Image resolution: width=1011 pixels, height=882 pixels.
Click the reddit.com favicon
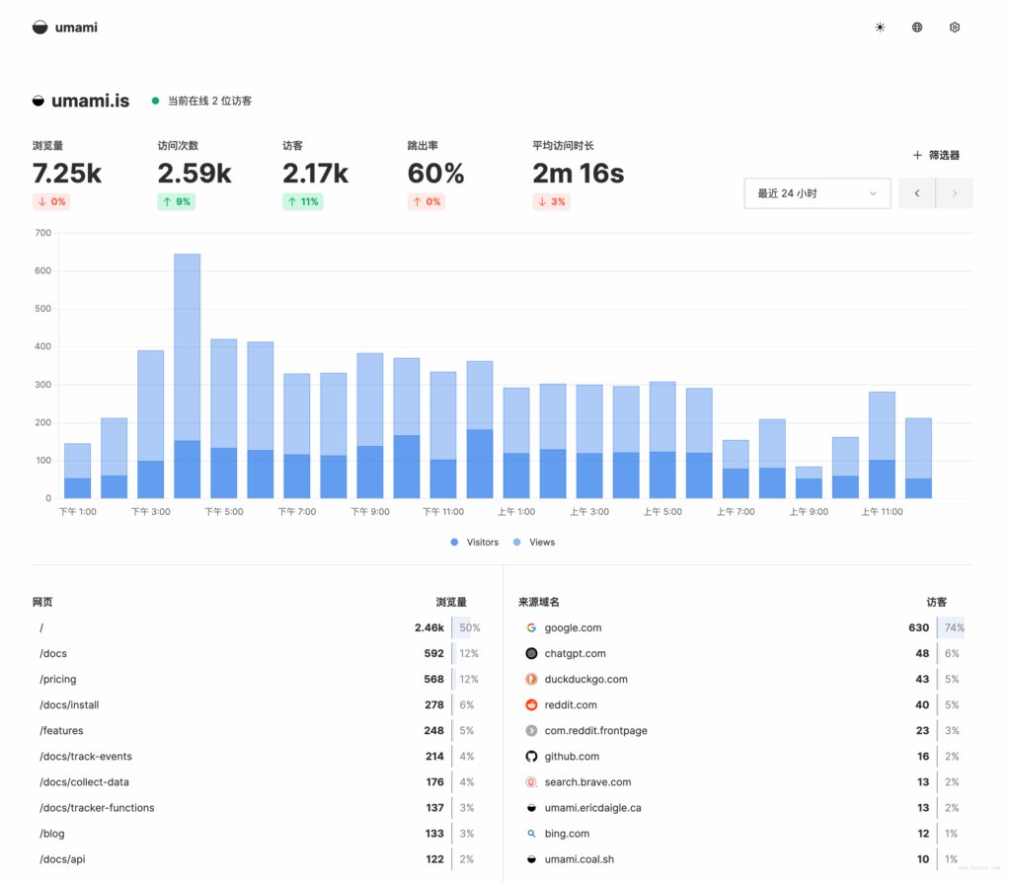tap(531, 704)
